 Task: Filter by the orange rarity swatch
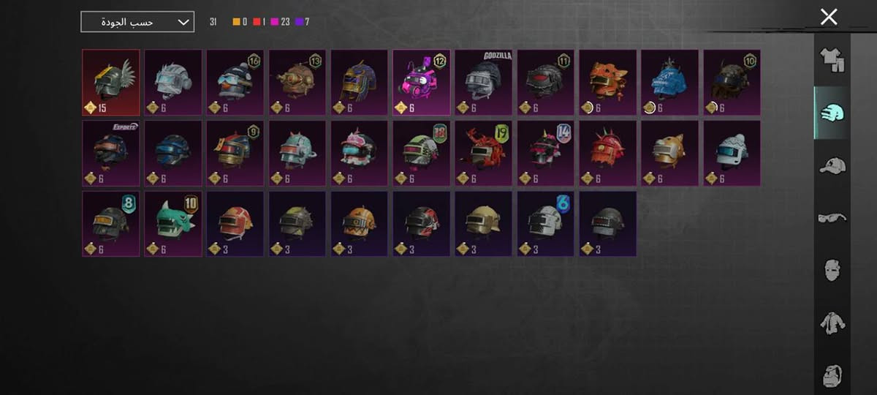point(240,22)
